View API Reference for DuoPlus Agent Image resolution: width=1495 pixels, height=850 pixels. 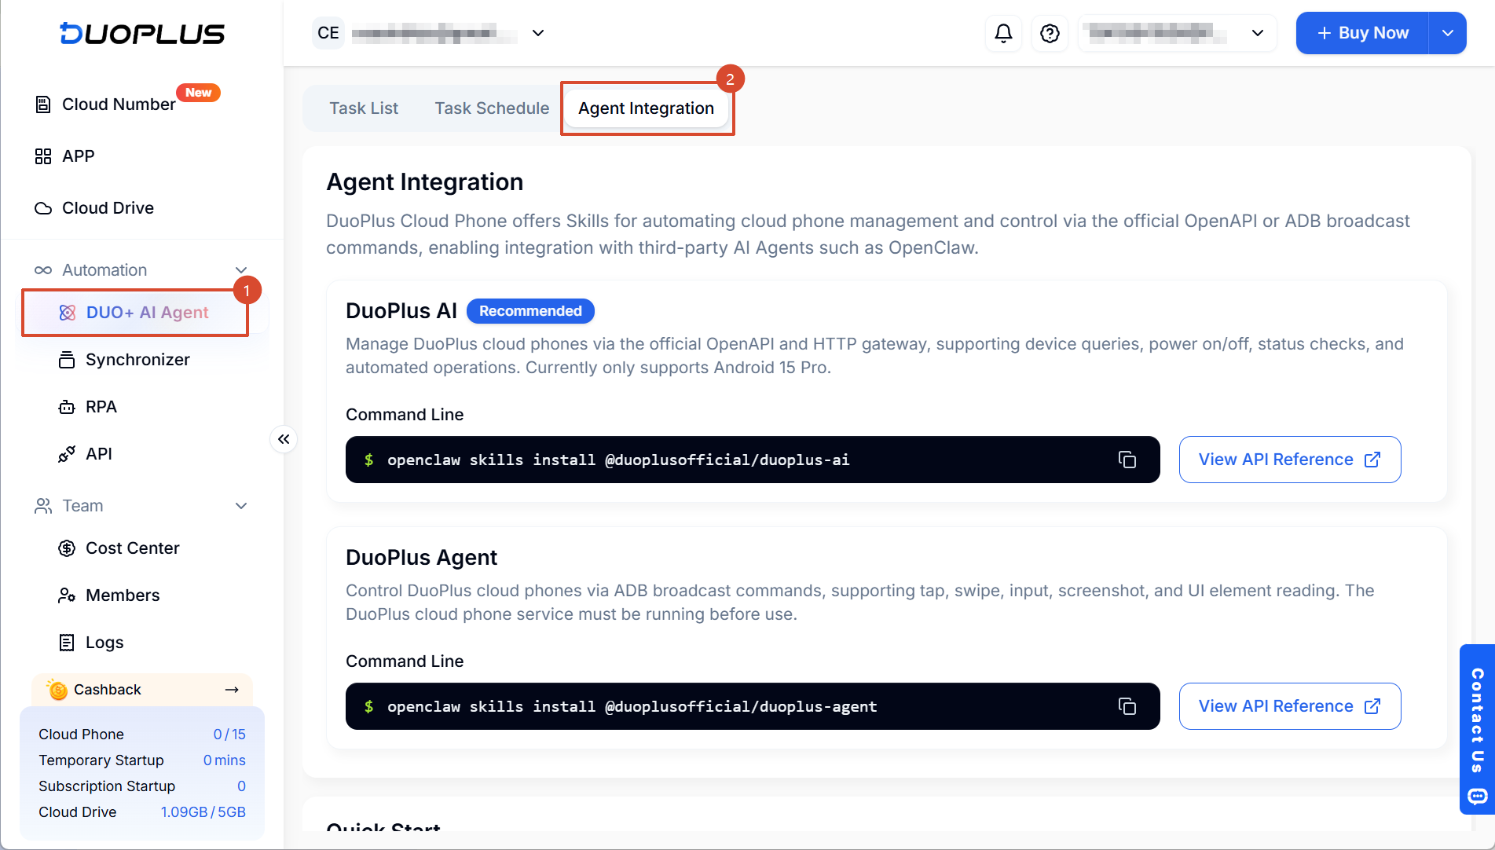pos(1290,706)
